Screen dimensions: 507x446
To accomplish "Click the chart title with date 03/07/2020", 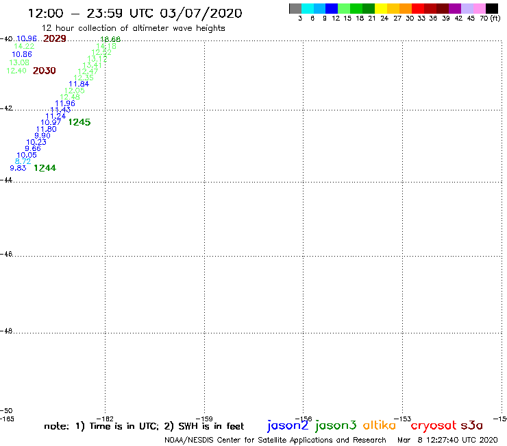I will click(x=135, y=13).
